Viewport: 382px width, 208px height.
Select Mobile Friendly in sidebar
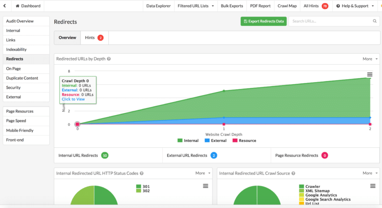26,130
